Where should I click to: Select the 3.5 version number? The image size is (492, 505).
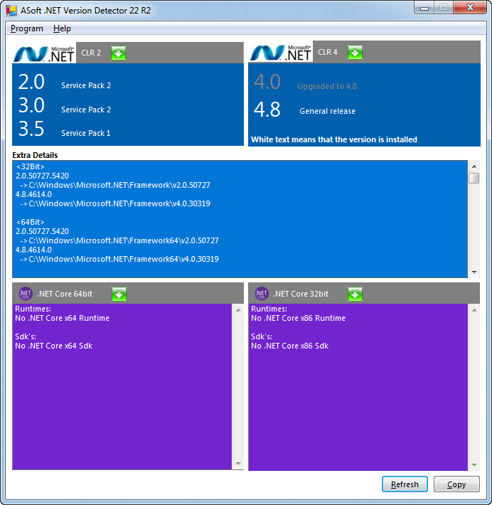click(31, 129)
